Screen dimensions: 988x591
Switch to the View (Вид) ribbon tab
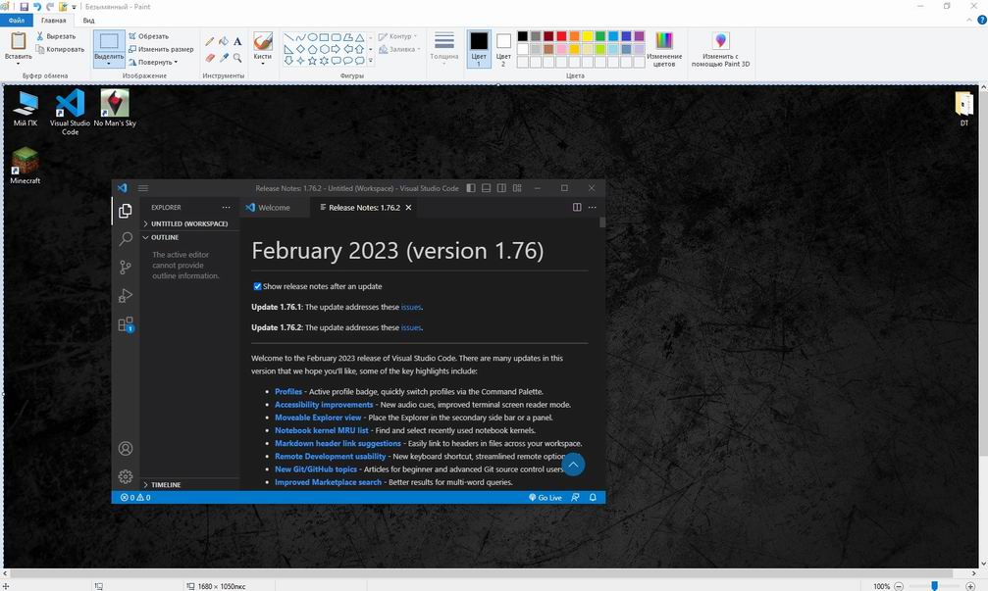point(89,21)
